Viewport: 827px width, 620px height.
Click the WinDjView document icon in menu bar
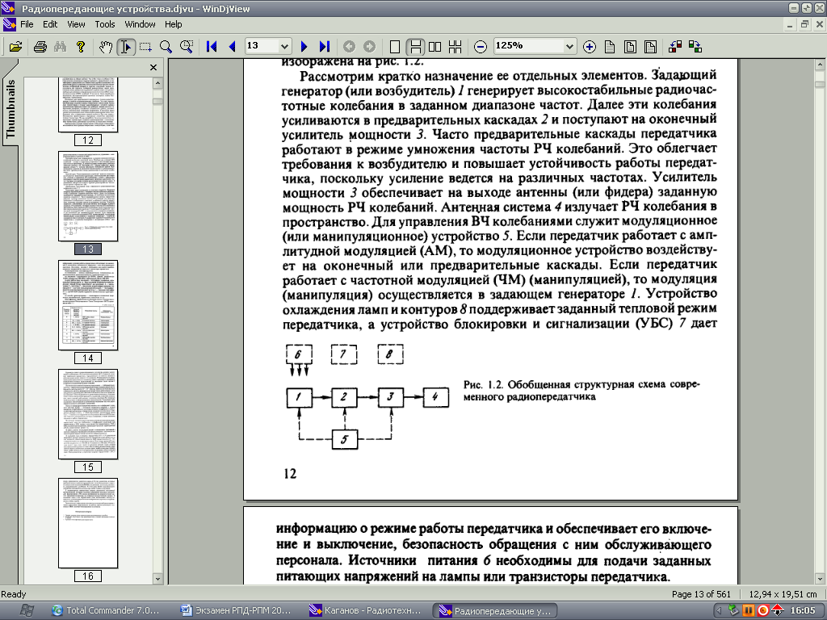pyautogui.click(x=8, y=24)
